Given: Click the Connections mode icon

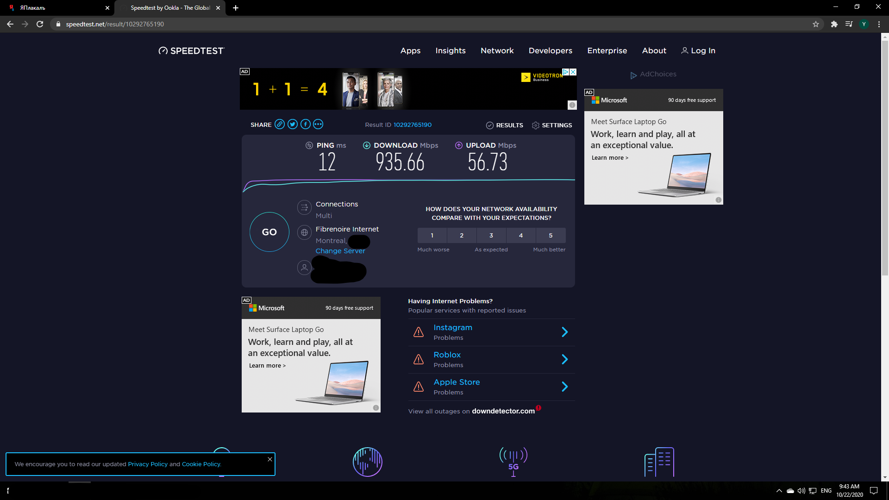Looking at the screenshot, I should tap(304, 207).
